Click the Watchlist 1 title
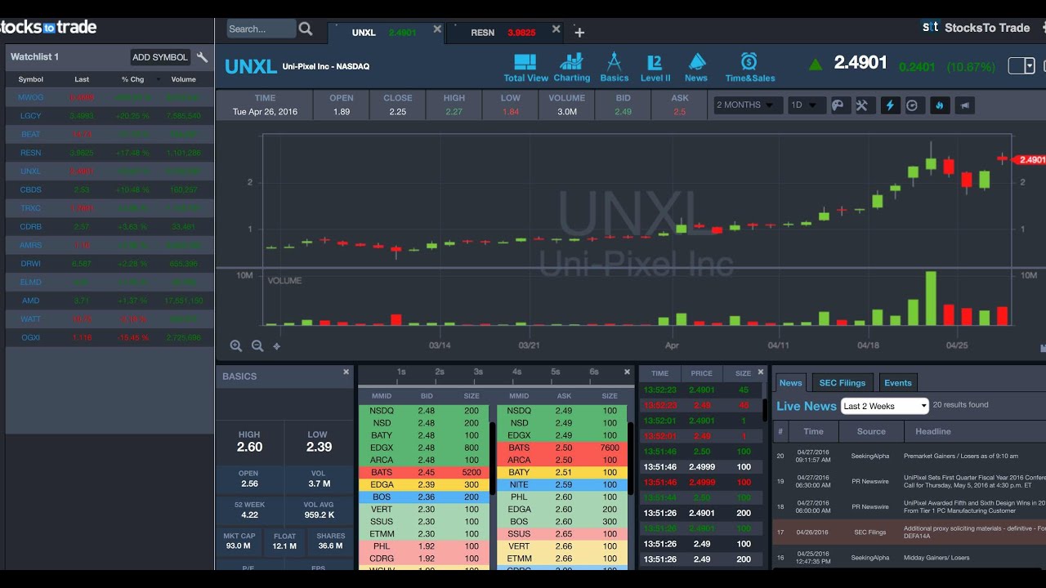Screen dimensions: 1046x588 [x=34, y=57]
